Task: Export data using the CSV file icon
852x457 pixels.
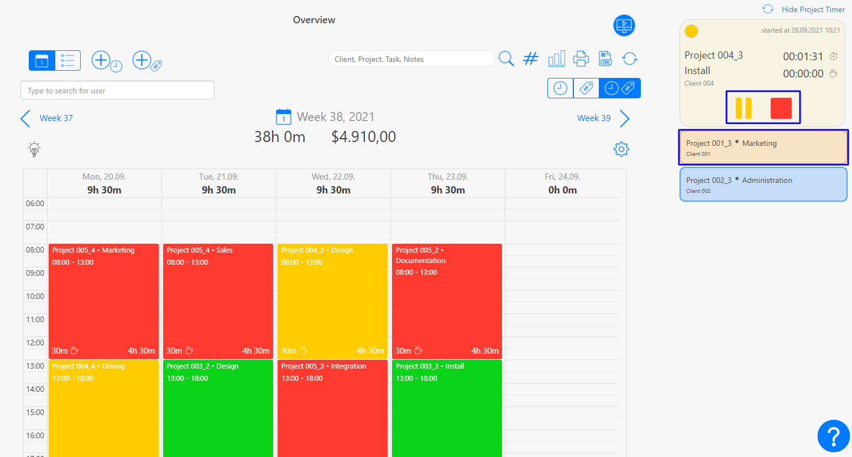Action: (605, 59)
